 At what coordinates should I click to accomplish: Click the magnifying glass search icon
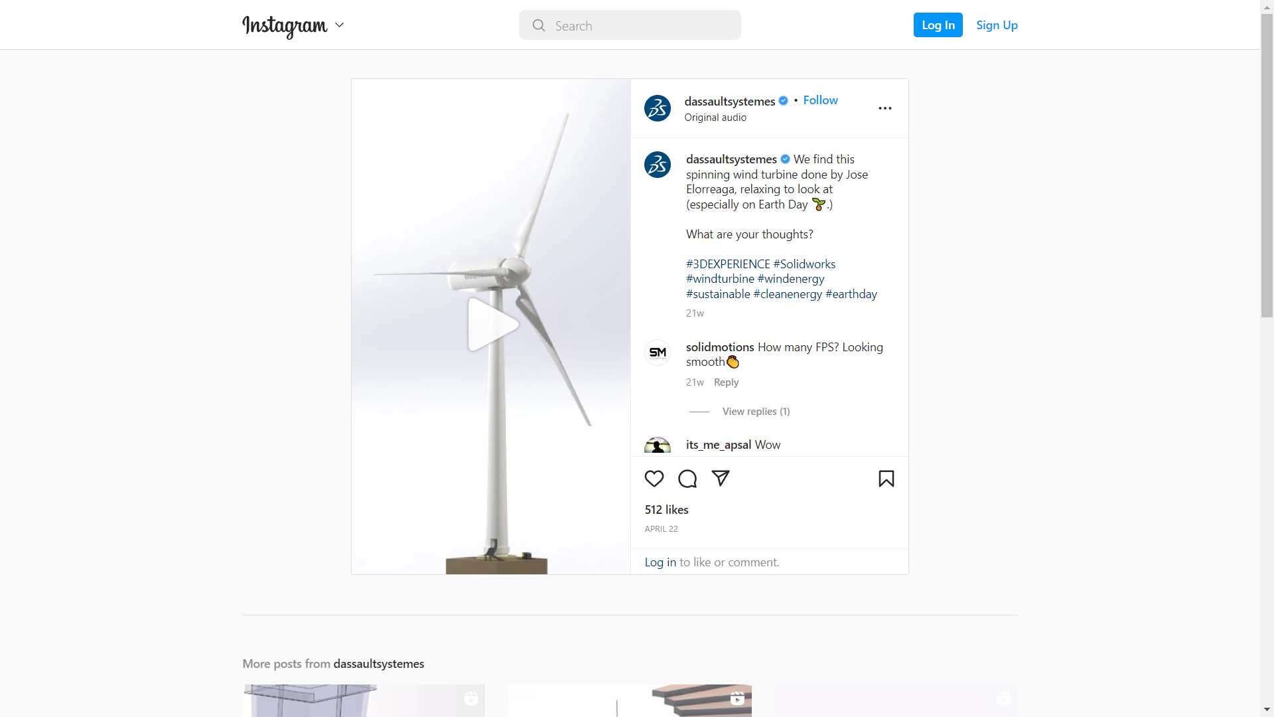pyautogui.click(x=539, y=25)
